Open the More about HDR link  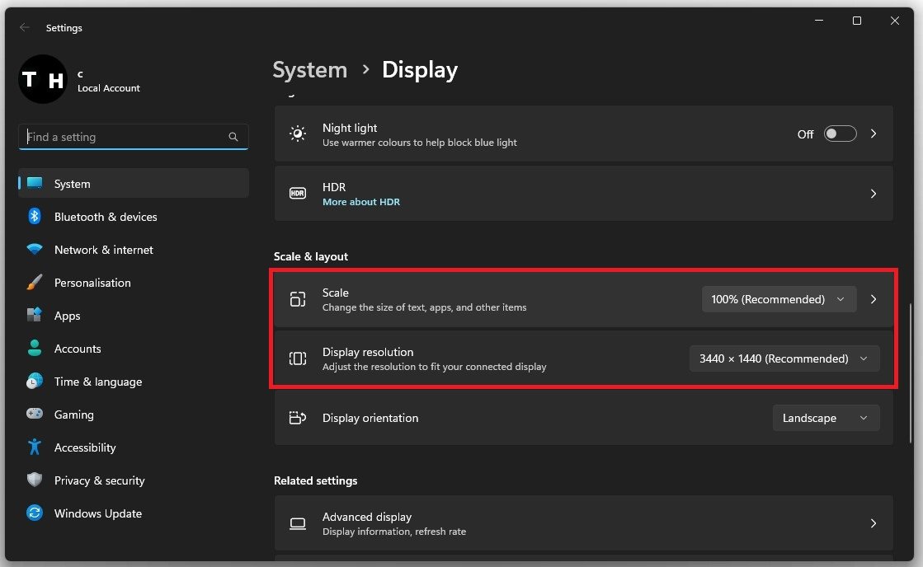(360, 202)
